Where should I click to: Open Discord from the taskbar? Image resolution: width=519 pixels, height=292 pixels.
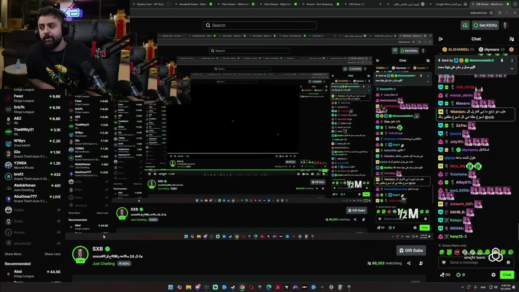point(197,288)
